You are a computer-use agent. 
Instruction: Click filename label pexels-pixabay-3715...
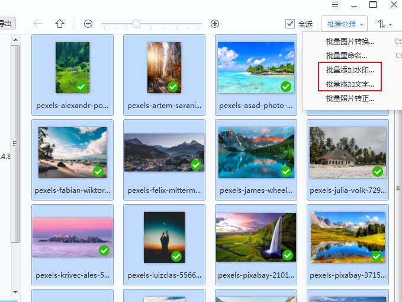(x=348, y=275)
